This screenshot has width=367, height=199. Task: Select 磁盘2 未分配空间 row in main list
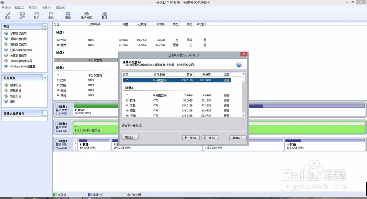coord(86,60)
